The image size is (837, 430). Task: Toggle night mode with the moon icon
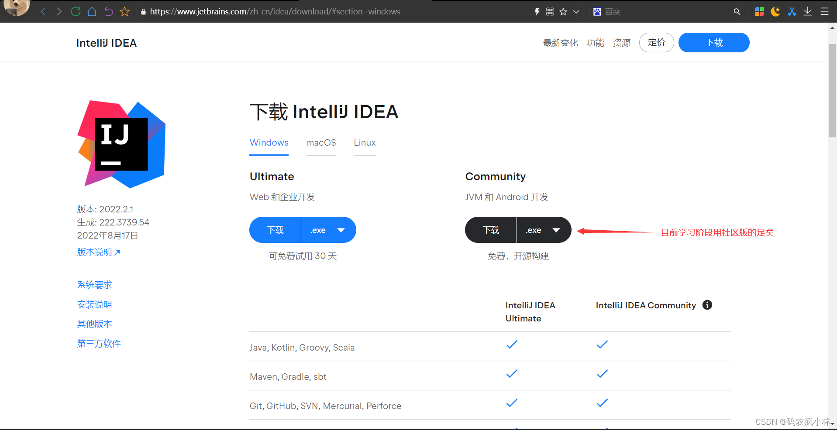tap(775, 12)
